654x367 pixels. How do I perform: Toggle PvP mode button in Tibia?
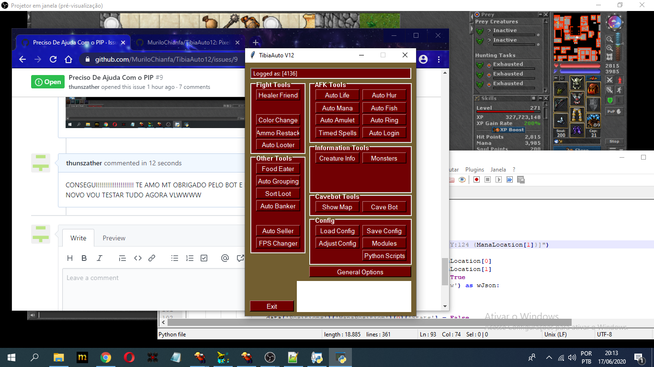(x=614, y=111)
